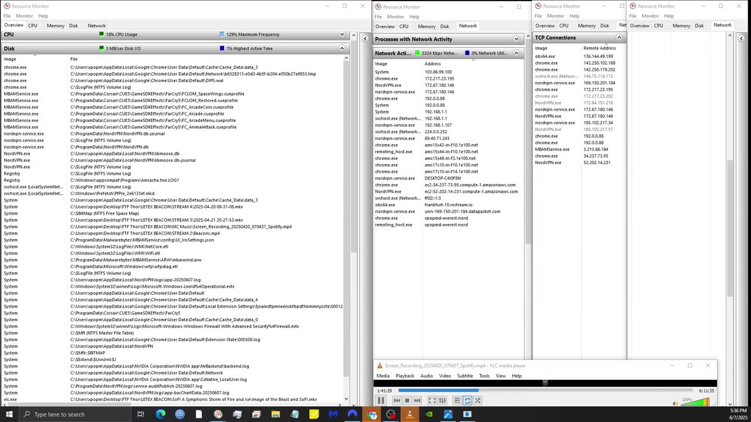Screen dimensions: 751x422
Task: Sort Disk list by Image column
Action: (x=35, y=59)
